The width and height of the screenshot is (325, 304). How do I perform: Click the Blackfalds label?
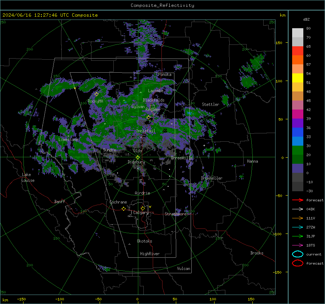click(x=153, y=100)
